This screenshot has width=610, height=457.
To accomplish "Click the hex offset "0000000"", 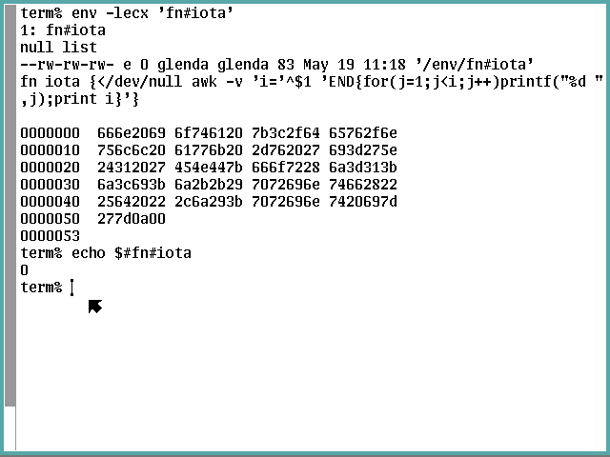I will click(x=51, y=132).
